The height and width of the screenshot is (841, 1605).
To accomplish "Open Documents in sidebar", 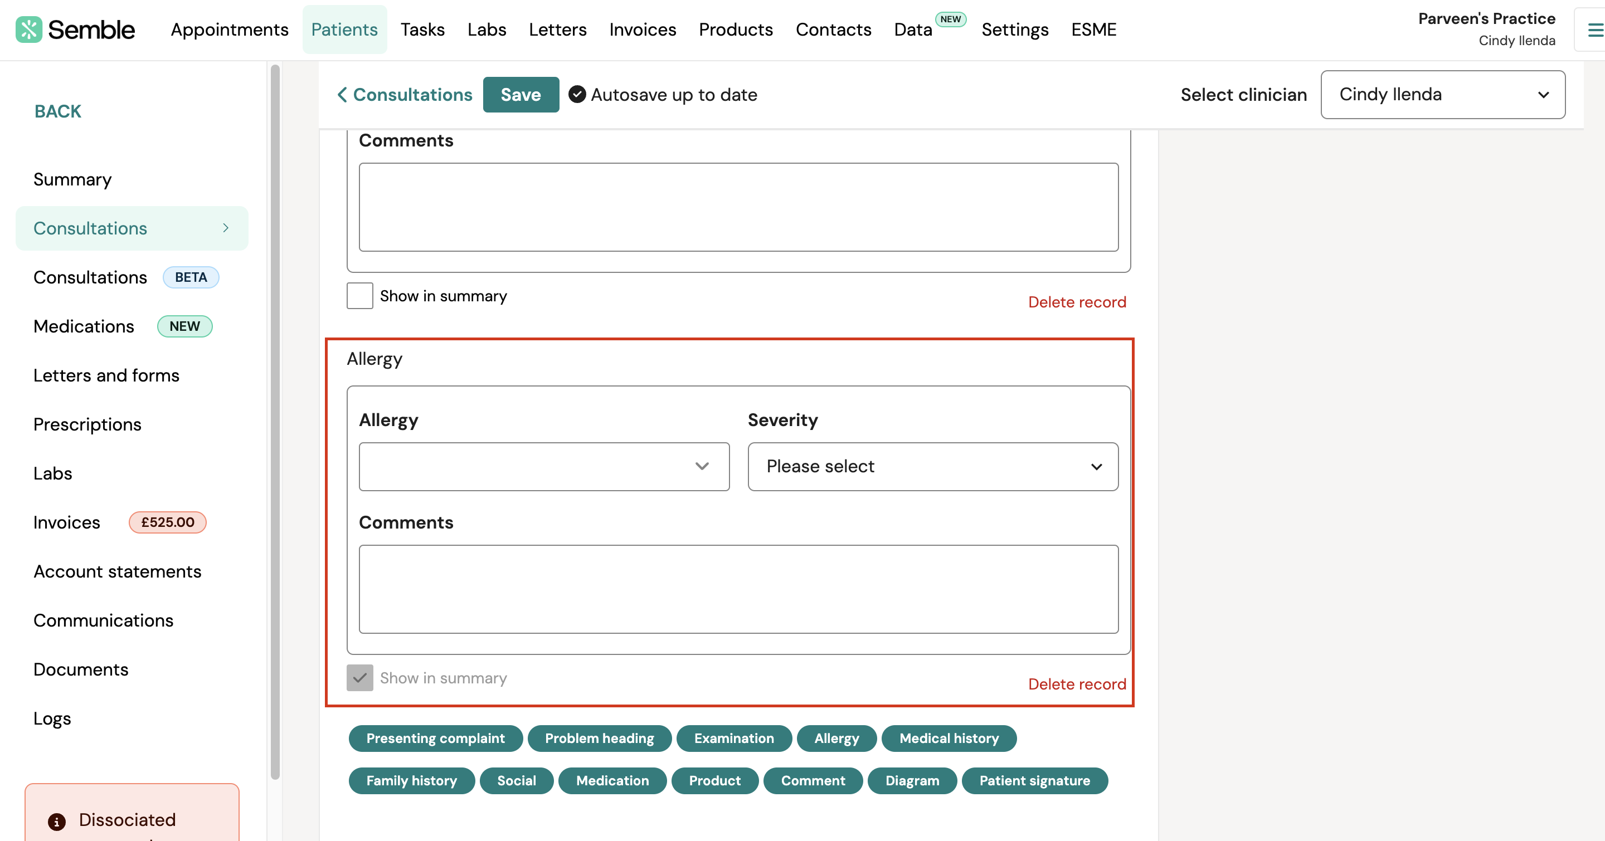I will pos(80,669).
